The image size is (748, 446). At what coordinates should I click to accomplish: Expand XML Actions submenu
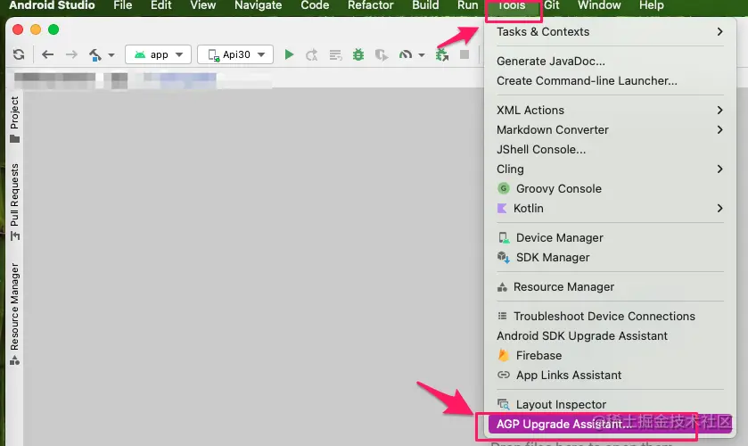tap(610, 110)
